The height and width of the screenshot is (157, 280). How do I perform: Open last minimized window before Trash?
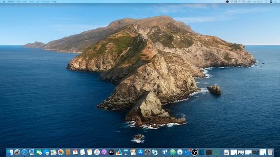tap(262, 152)
